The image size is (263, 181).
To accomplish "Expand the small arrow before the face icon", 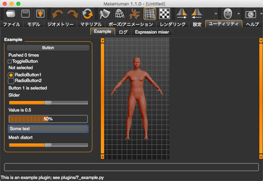I will [x=216, y=14].
